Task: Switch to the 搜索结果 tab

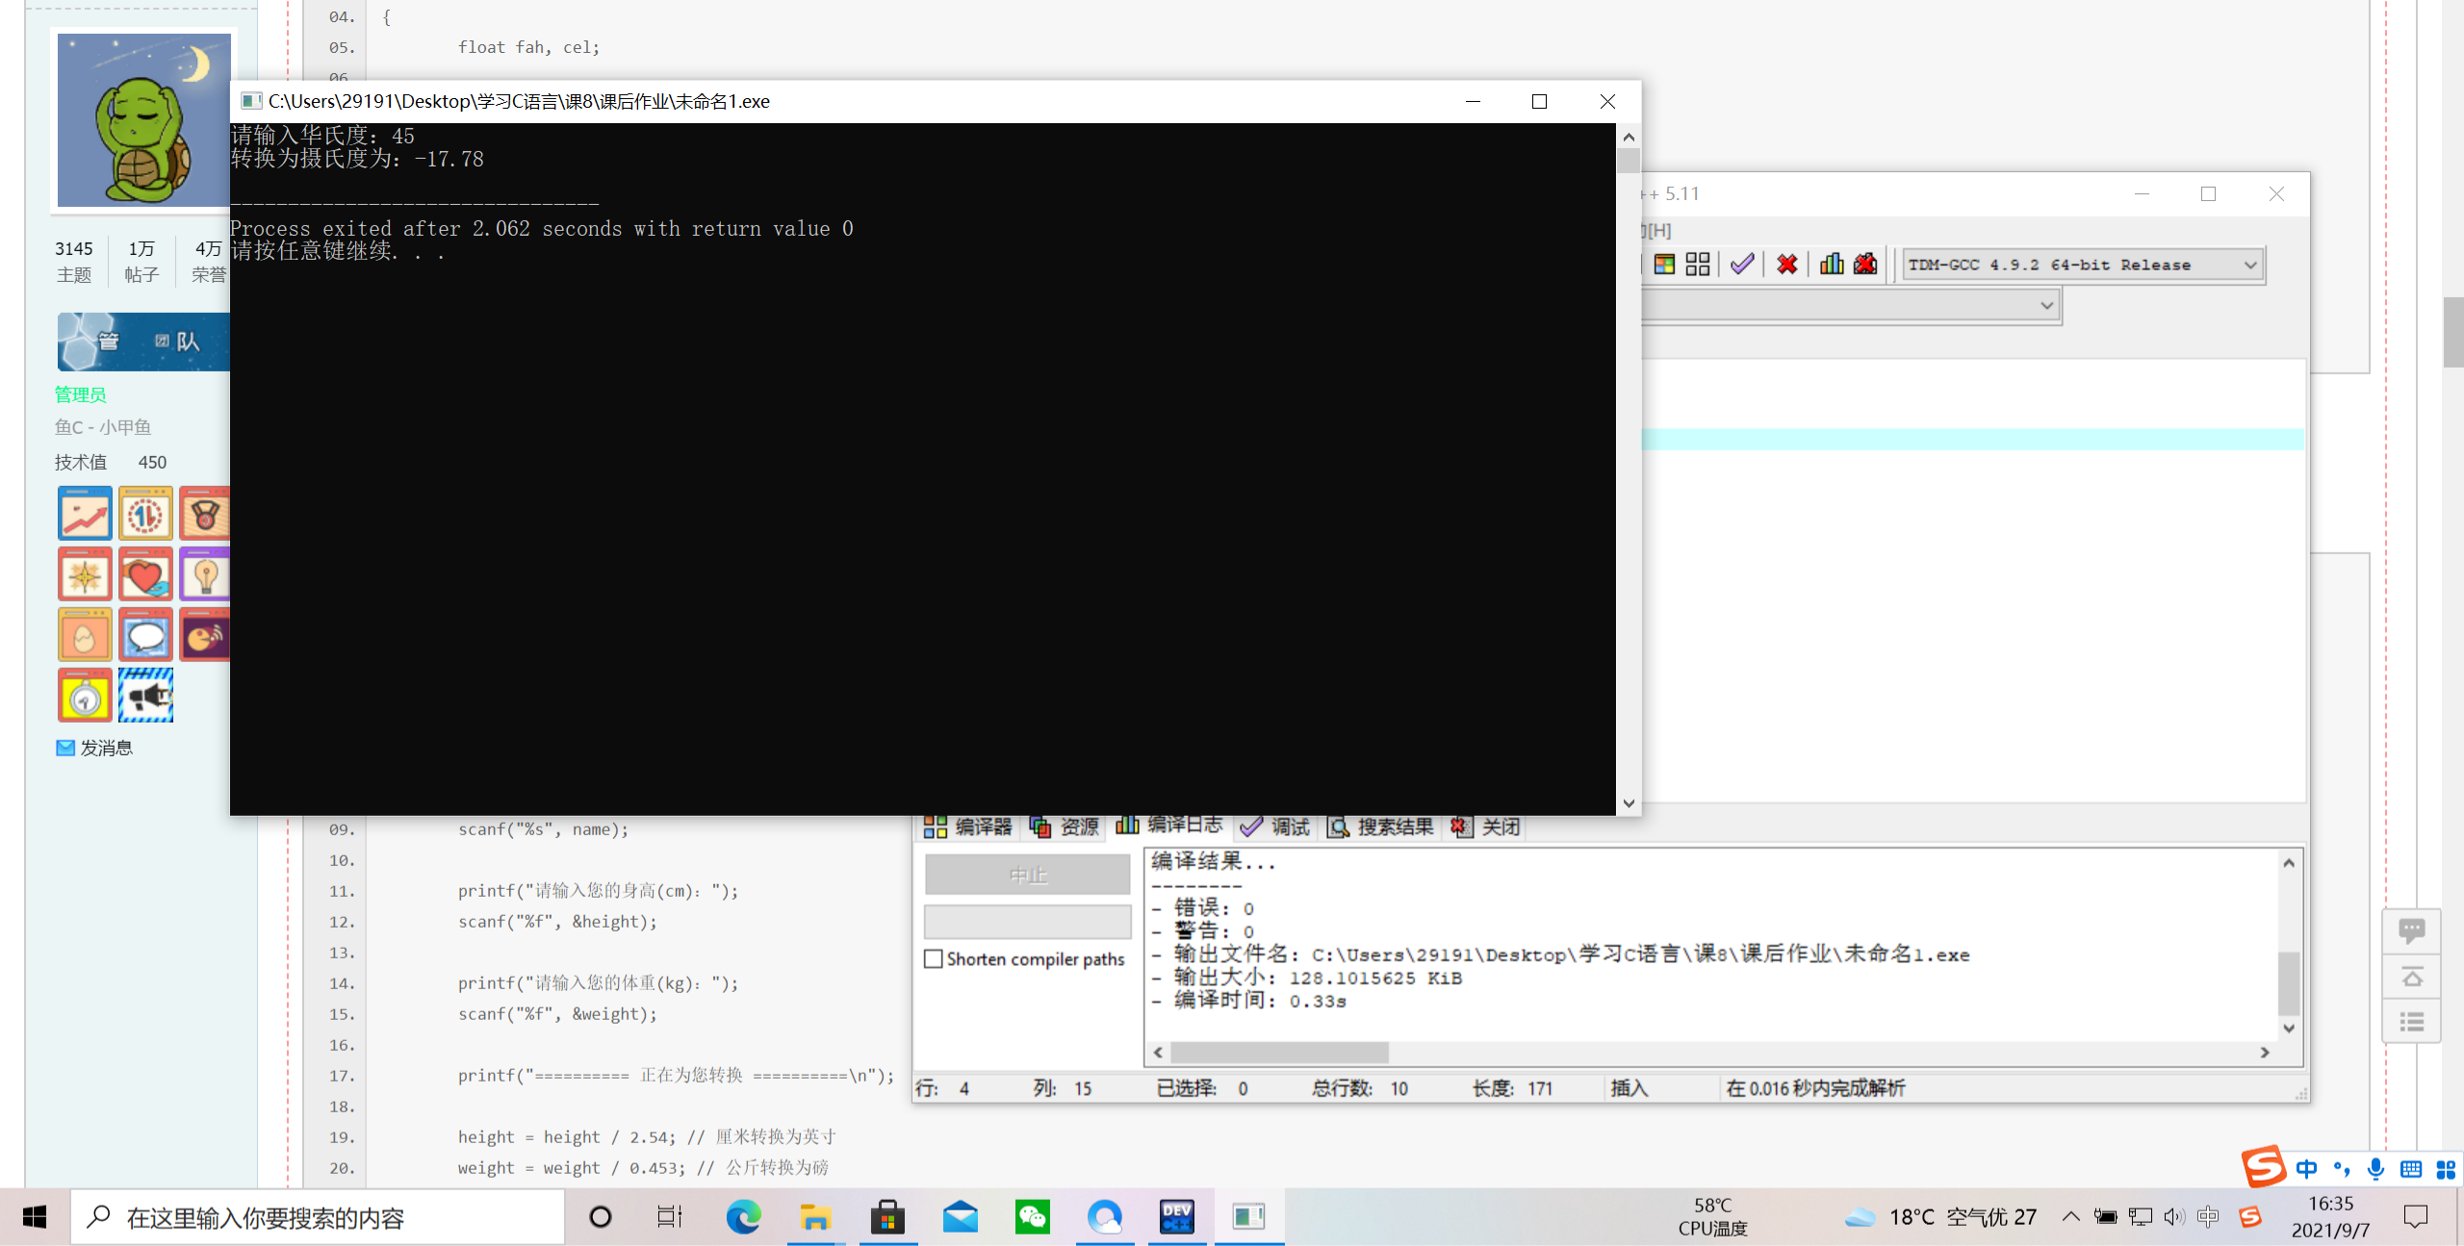Action: click(x=1380, y=826)
